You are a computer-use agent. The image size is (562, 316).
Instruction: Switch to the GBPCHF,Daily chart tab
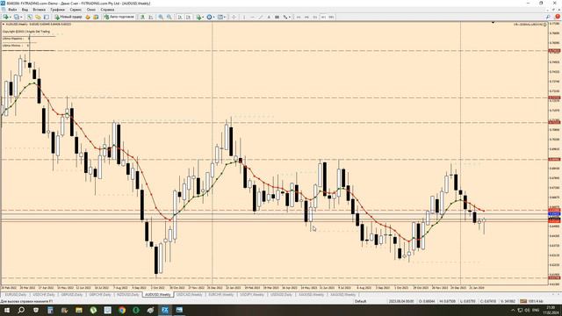100,295
